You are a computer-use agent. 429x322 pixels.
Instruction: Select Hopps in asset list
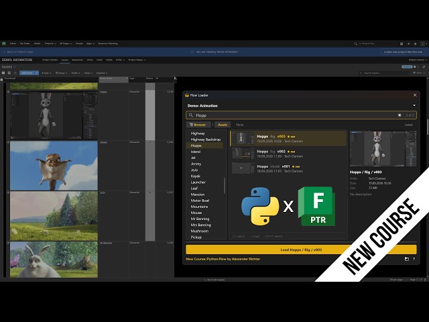point(204,146)
